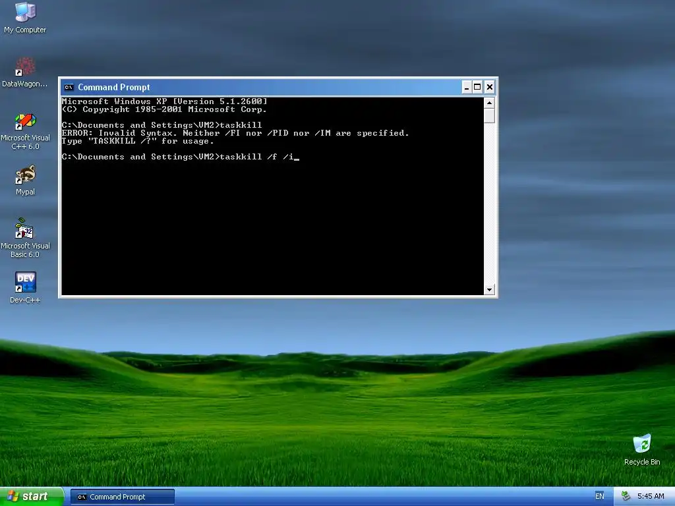
Task: Click the 'taskkill /f /i' command line
Action: pos(181,157)
